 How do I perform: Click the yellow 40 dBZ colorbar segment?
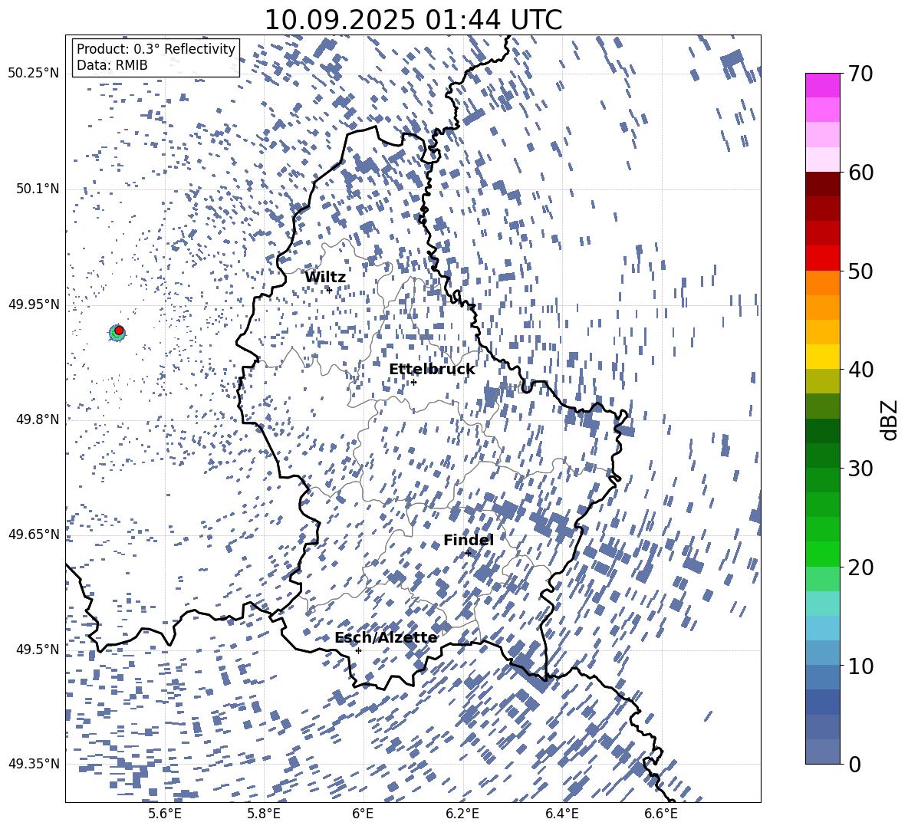[x=822, y=357]
